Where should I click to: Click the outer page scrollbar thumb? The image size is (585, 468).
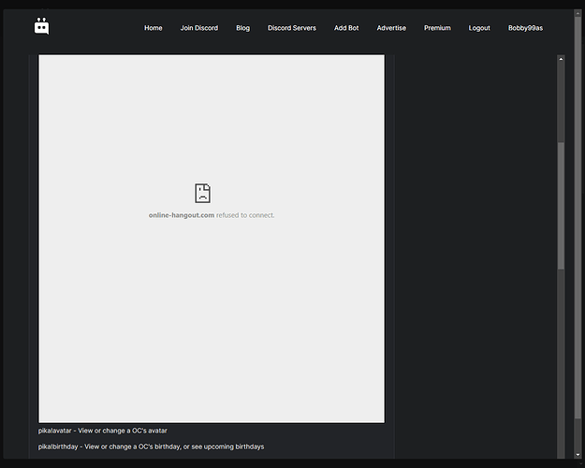point(578,216)
